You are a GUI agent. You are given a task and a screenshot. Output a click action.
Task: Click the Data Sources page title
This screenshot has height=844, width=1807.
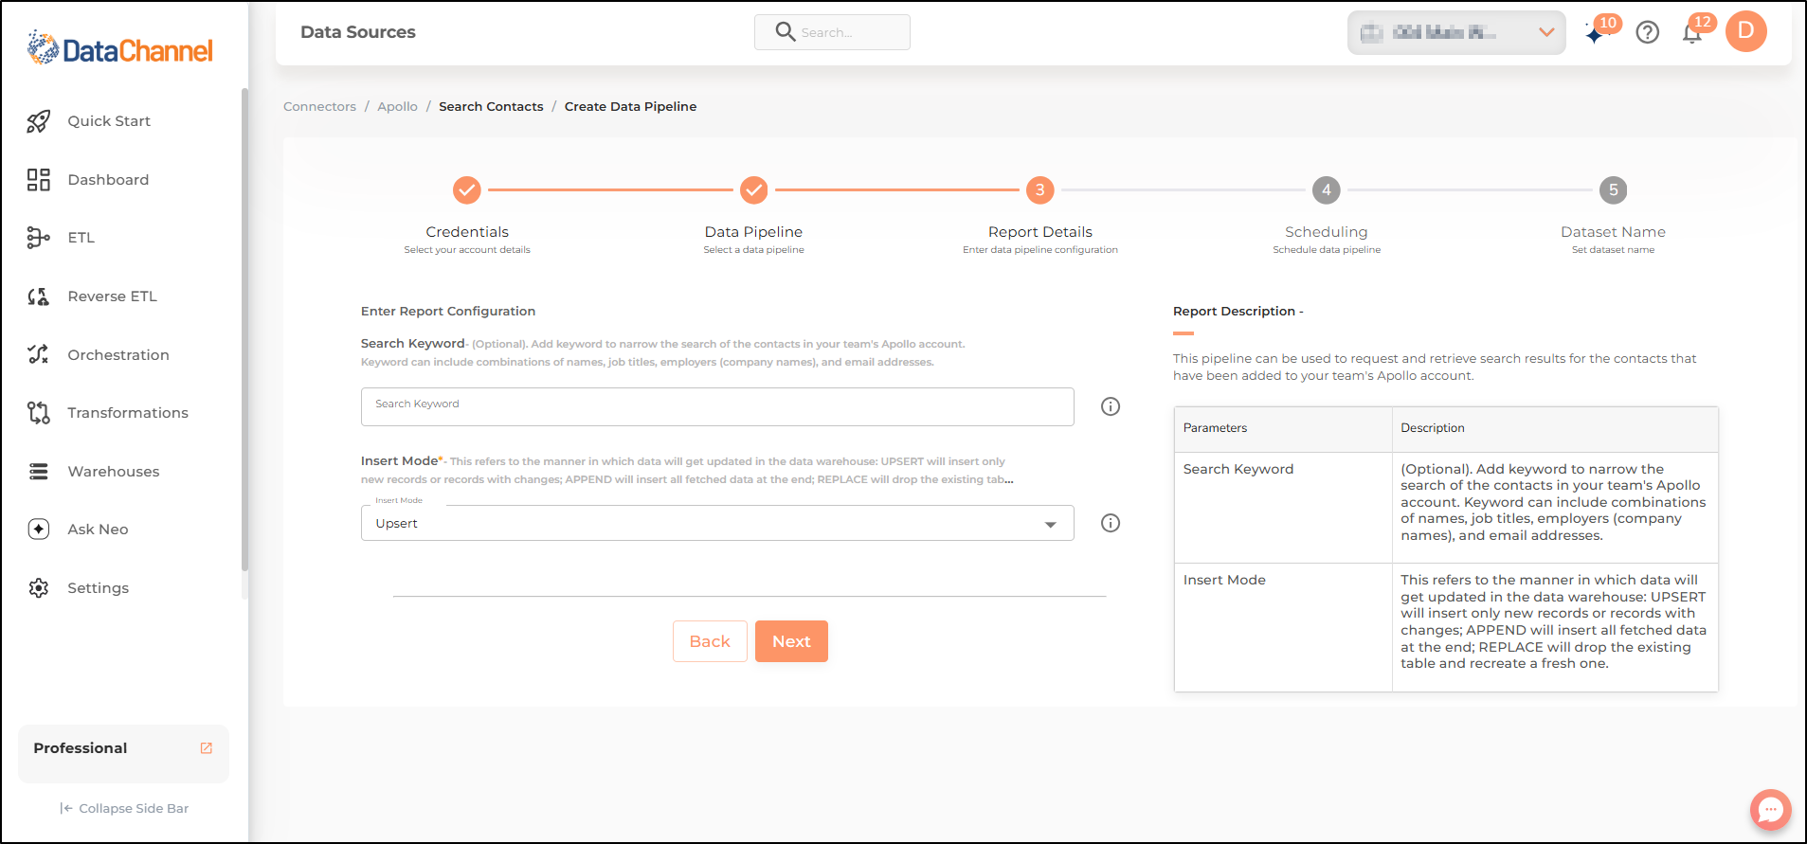coord(358,32)
